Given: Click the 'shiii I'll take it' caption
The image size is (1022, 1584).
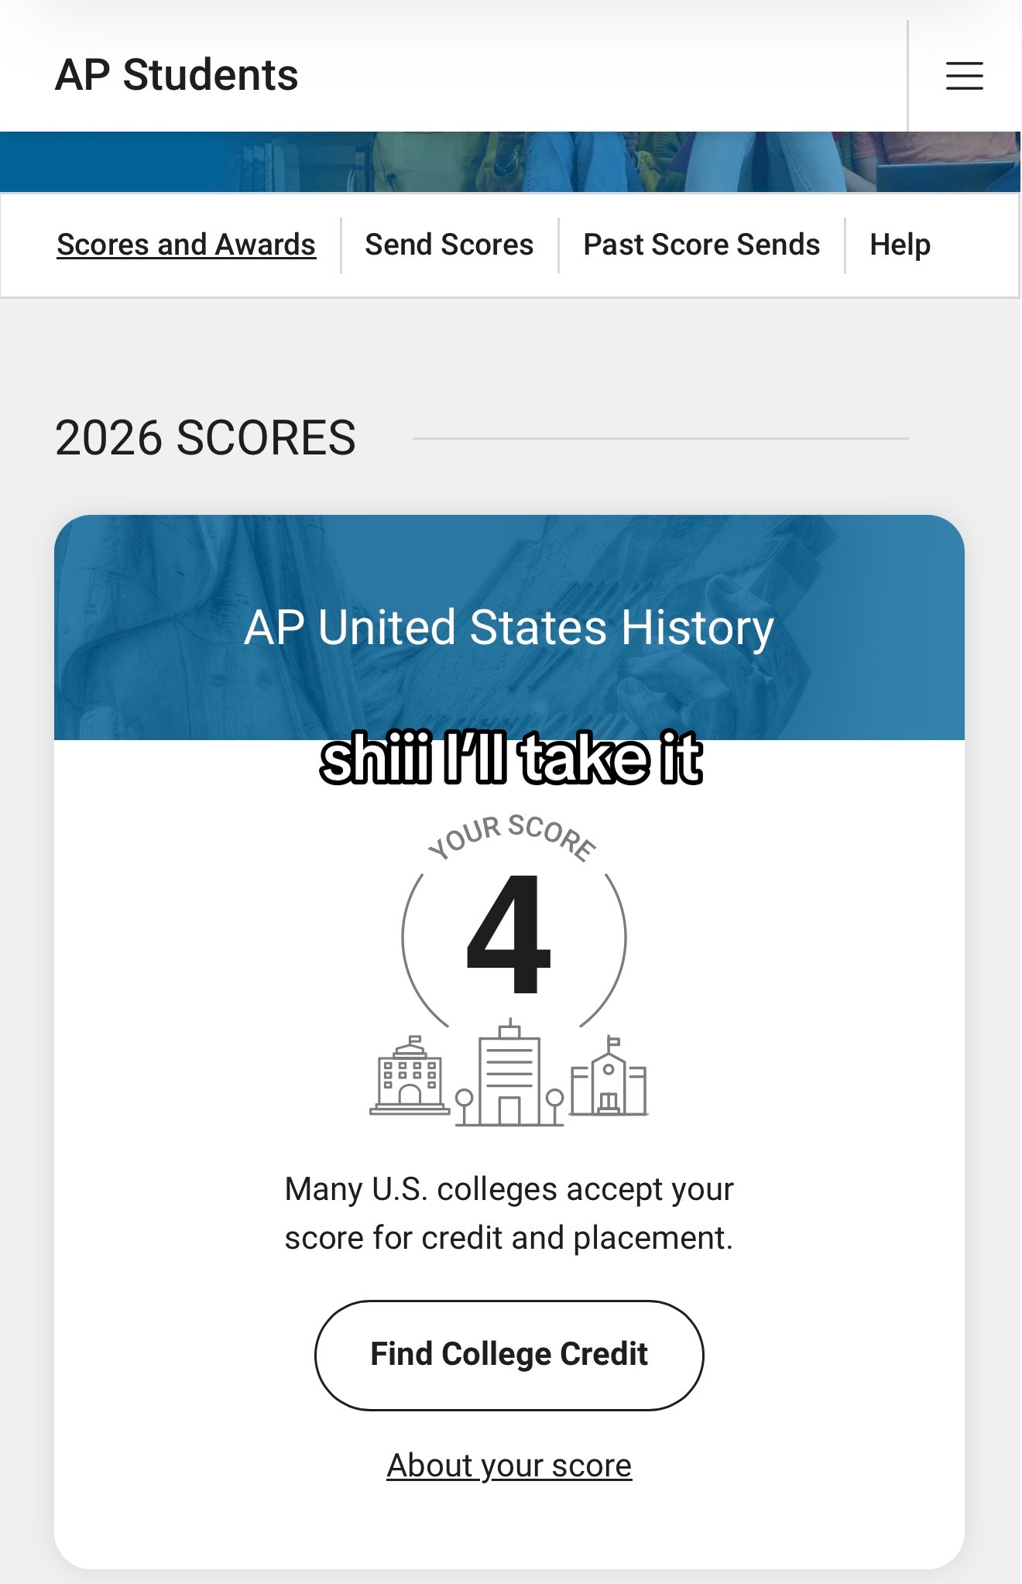Looking at the screenshot, I should click(511, 759).
